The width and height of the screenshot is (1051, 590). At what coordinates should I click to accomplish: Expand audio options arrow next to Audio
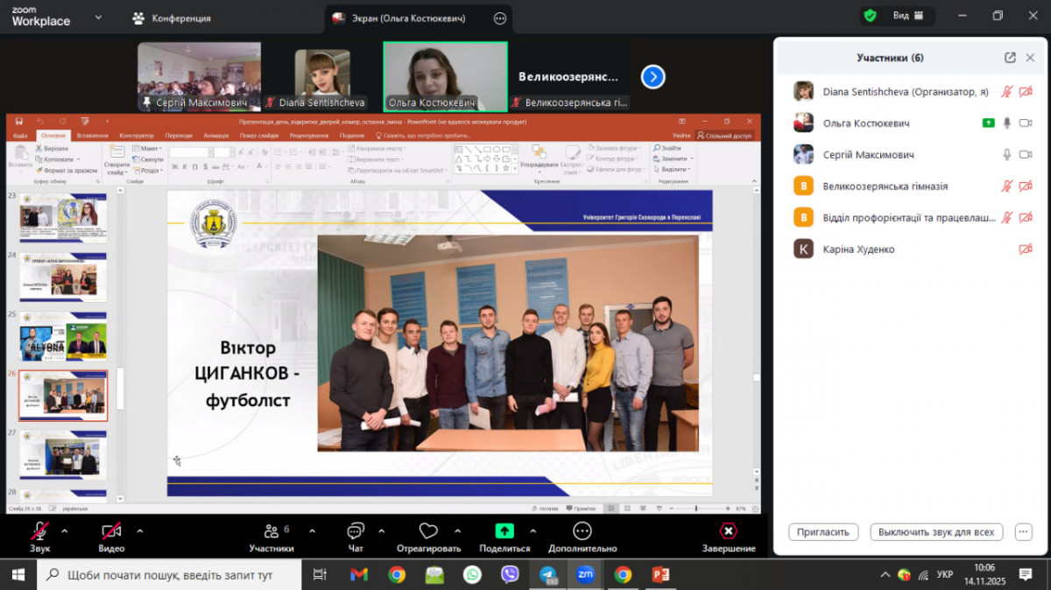coord(64,530)
